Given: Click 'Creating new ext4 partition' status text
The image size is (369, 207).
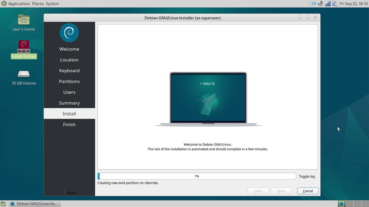Looking at the screenshot, I should [128, 183].
